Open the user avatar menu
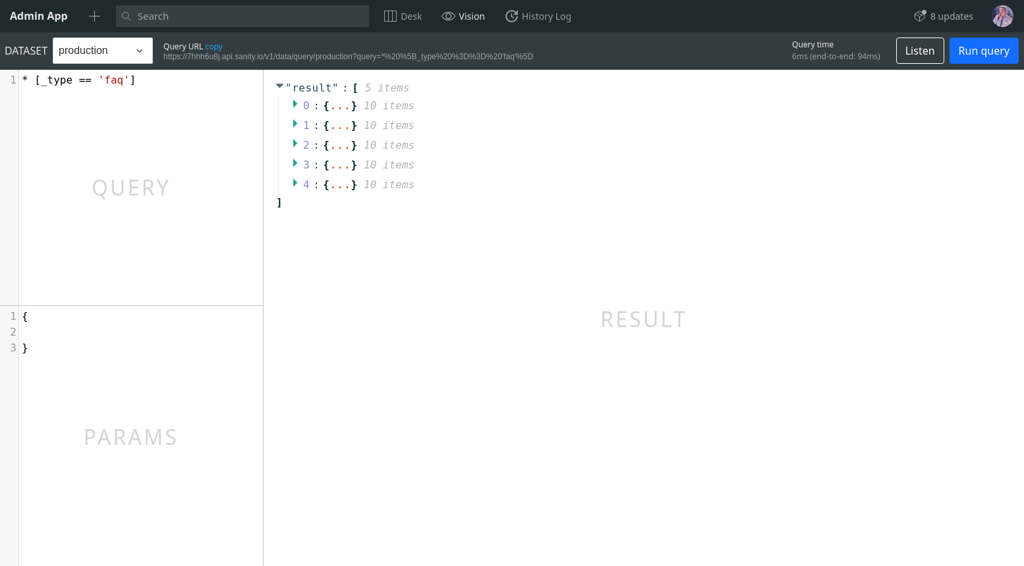The height and width of the screenshot is (566, 1024). [x=1002, y=16]
